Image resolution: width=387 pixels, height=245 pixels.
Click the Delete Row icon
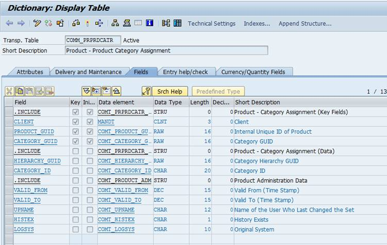[49, 91]
